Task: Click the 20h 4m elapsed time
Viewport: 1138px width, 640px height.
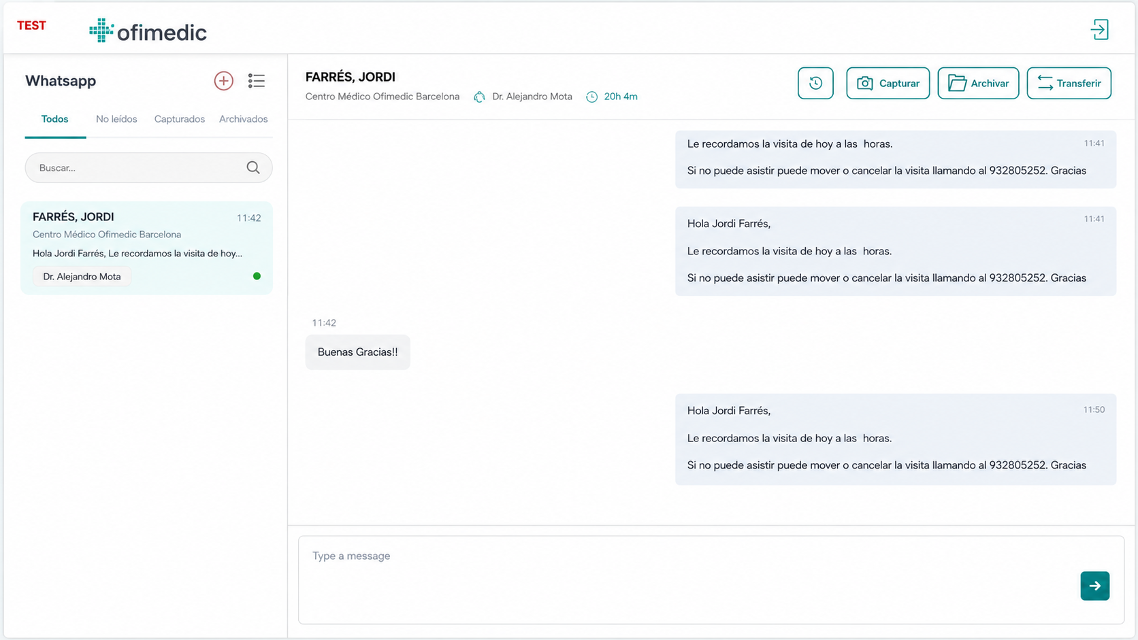Action: pos(620,97)
